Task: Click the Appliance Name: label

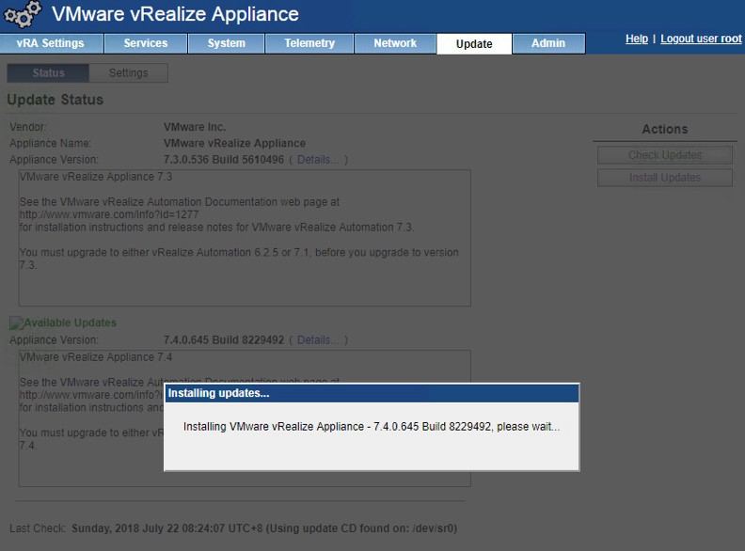Action: pos(51,144)
